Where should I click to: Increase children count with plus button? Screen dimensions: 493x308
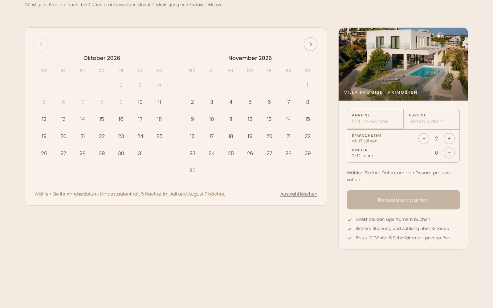[x=449, y=153]
